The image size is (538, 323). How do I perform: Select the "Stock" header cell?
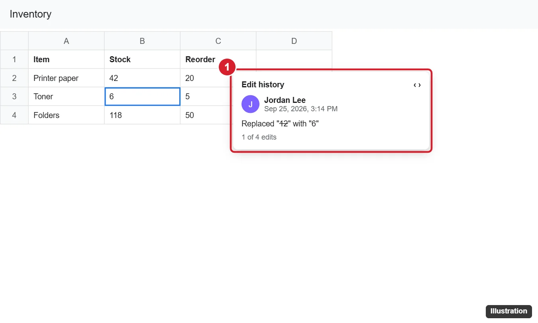coord(142,59)
